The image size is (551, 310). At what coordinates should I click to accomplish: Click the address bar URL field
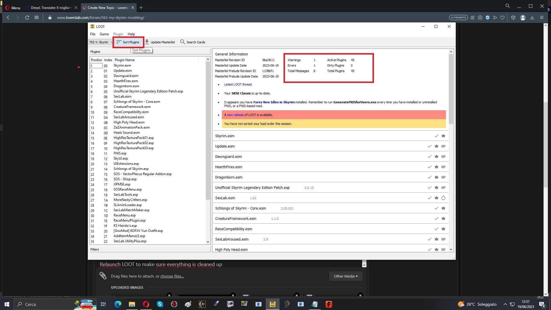pos(100,18)
